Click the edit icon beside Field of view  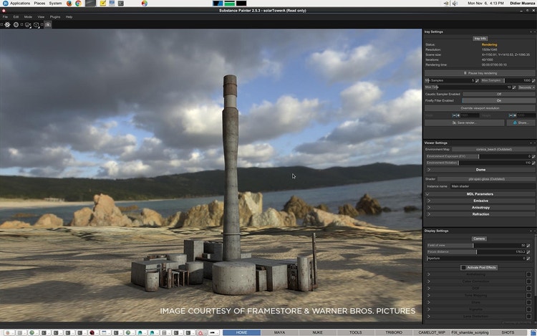(529, 245)
